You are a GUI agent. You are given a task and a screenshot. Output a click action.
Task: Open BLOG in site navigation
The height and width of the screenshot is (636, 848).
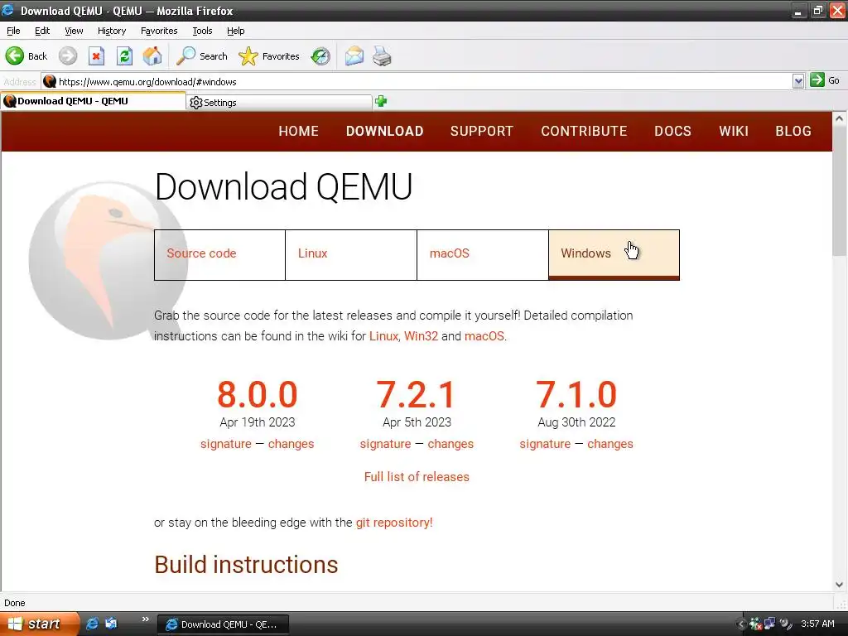pos(793,131)
